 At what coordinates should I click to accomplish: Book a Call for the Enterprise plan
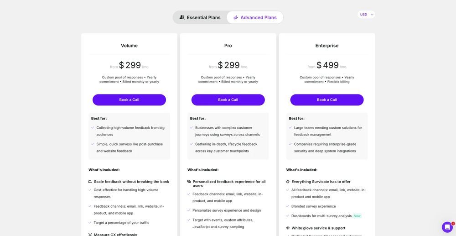coord(327,100)
